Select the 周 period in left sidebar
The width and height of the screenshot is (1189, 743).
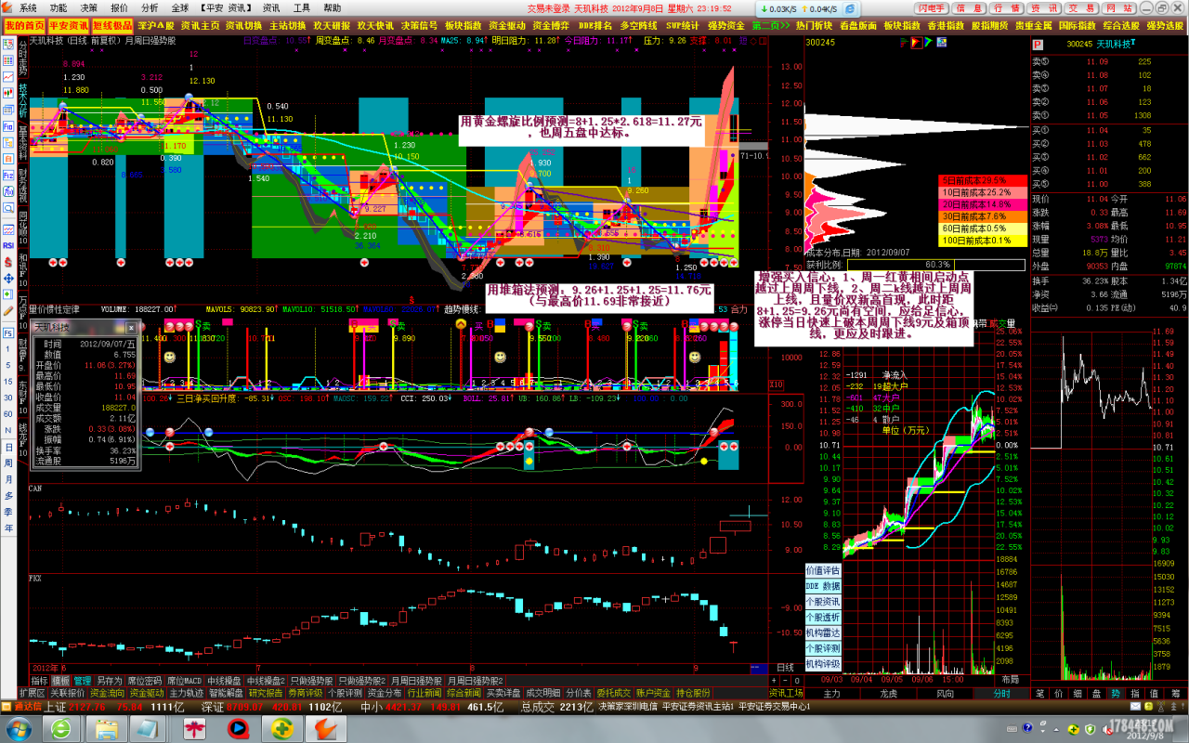click(8, 463)
